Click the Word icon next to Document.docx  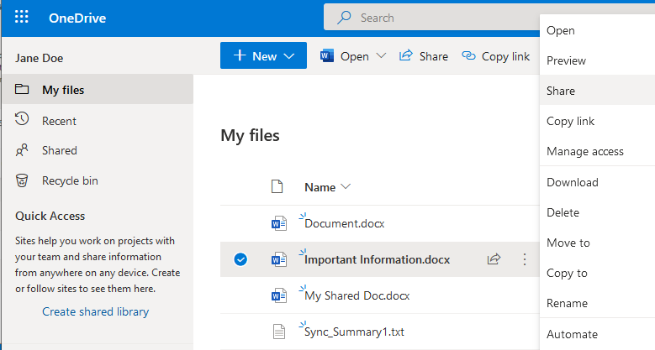278,223
